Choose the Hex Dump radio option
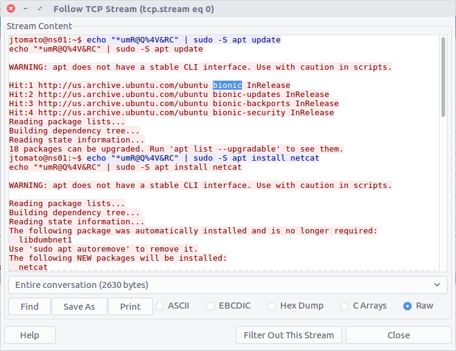The image size is (456, 351). (272, 306)
